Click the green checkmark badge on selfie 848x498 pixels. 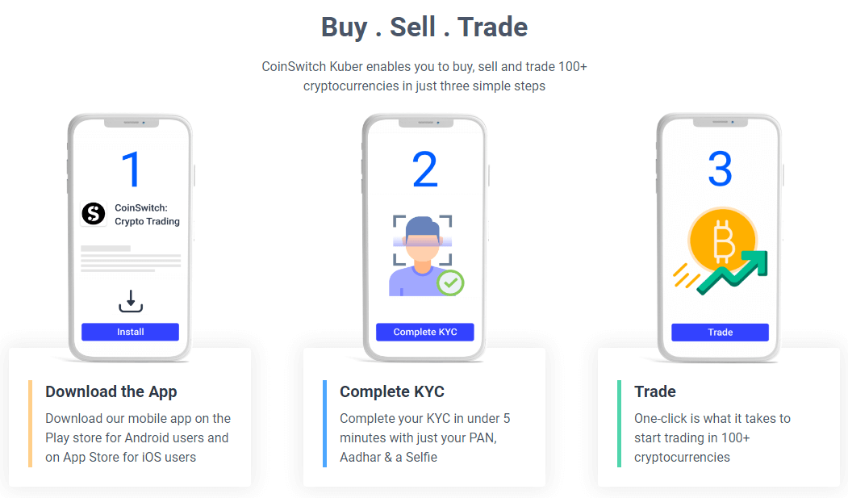tap(450, 282)
